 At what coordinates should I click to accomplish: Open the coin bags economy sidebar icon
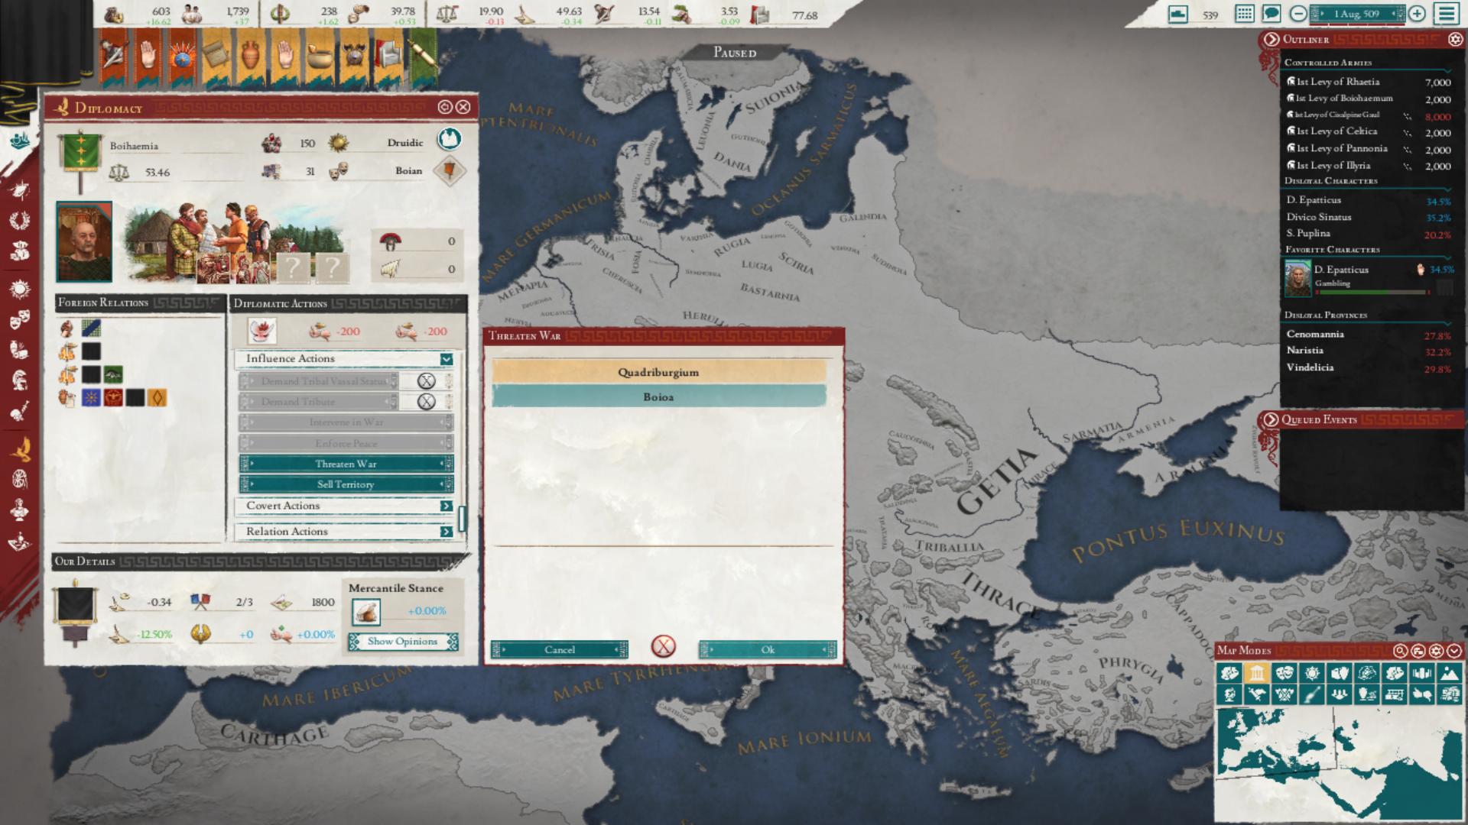[20, 250]
